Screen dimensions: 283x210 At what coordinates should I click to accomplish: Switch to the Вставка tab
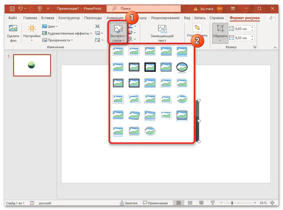(x=47, y=18)
